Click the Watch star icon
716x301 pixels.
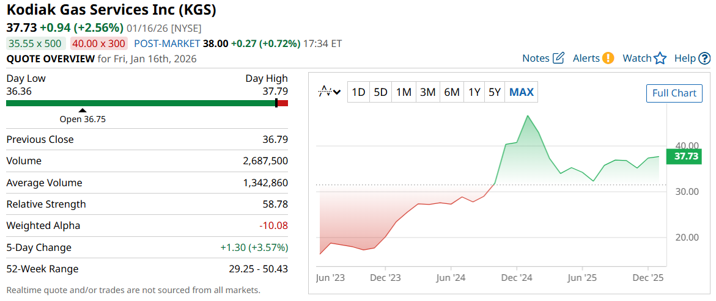tap(660, 59)
